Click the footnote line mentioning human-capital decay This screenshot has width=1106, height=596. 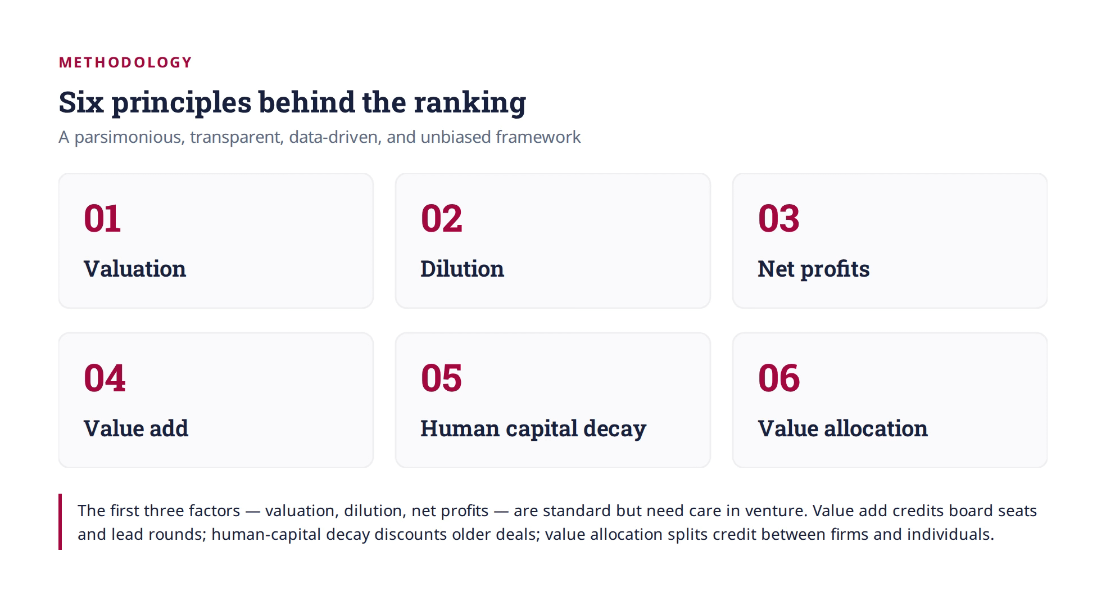click(536, 534)
